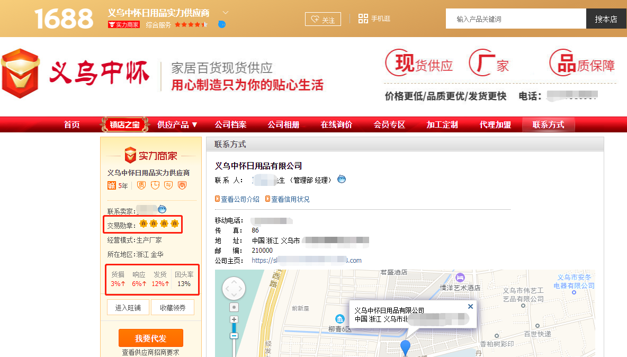The image size is (627, 357).
Task: Open the 供应产品 dropdown menu
Action: click(x=177, y=124)
